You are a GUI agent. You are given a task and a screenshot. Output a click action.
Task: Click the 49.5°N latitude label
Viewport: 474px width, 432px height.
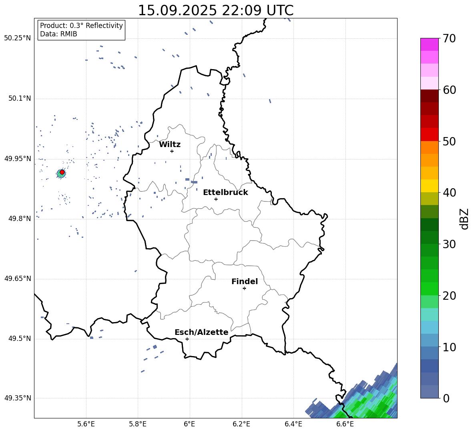20,339
